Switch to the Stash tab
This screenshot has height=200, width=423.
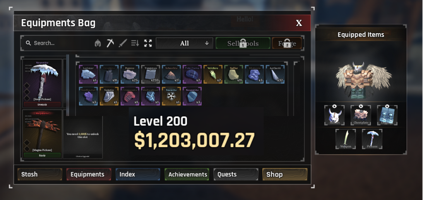click(x=40, y=174)
